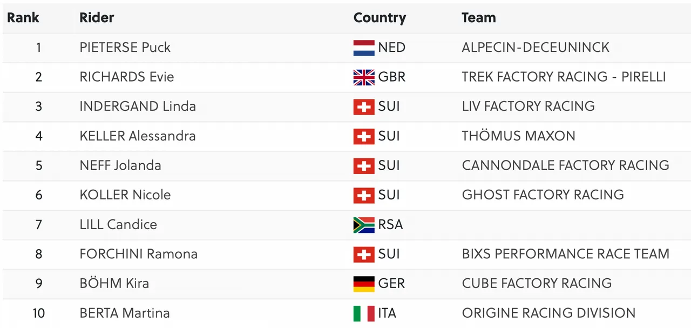Open team TREK FACTORY RACING - PIRELLI

click(x=564, y=77)
